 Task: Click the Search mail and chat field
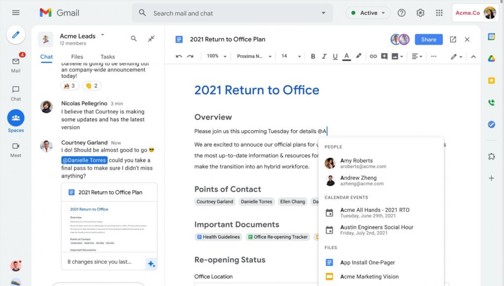tap(232, 13)
